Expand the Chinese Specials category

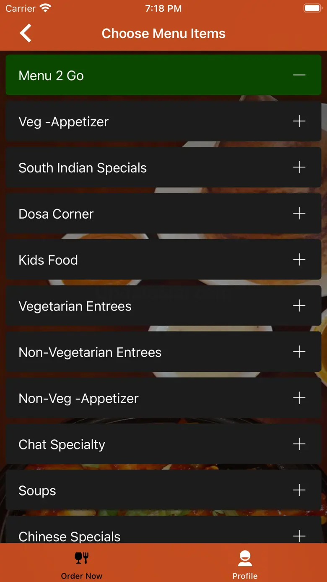coord(299,535)
